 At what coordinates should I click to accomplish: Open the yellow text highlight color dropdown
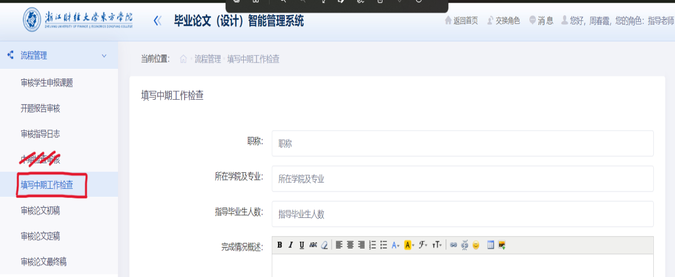tap(409, 245)
